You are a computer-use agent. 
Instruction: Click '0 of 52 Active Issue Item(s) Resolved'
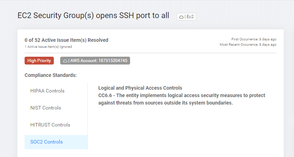pyautogui.click(x=66, y=40)
